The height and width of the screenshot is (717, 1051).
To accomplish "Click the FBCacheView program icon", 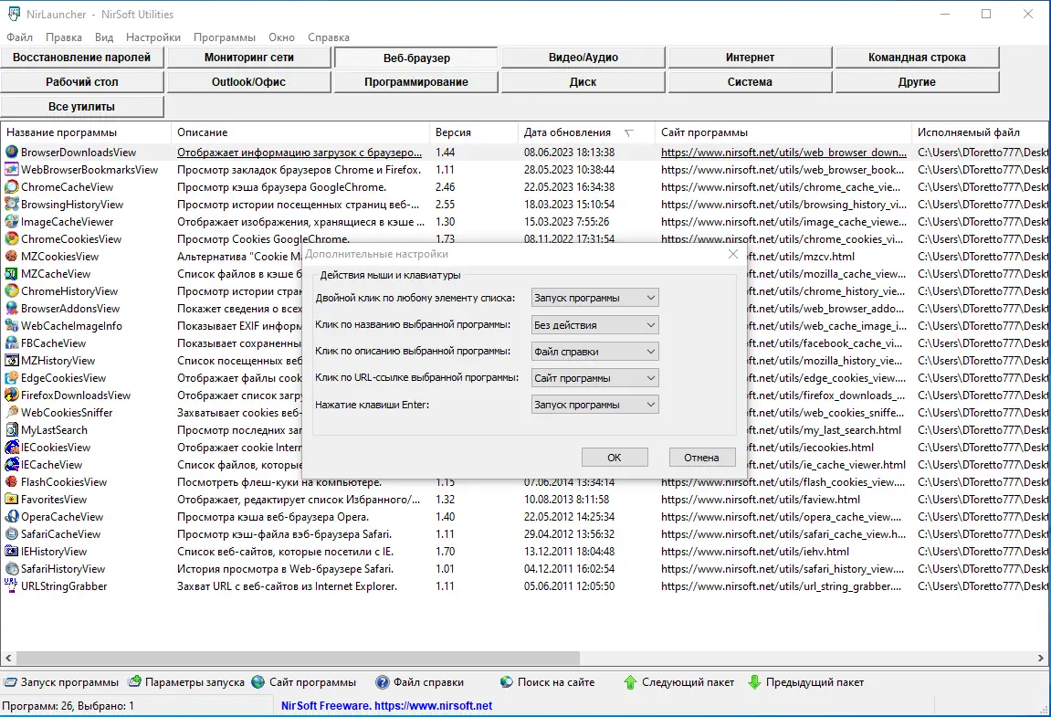I will click(x=11, y=343).
